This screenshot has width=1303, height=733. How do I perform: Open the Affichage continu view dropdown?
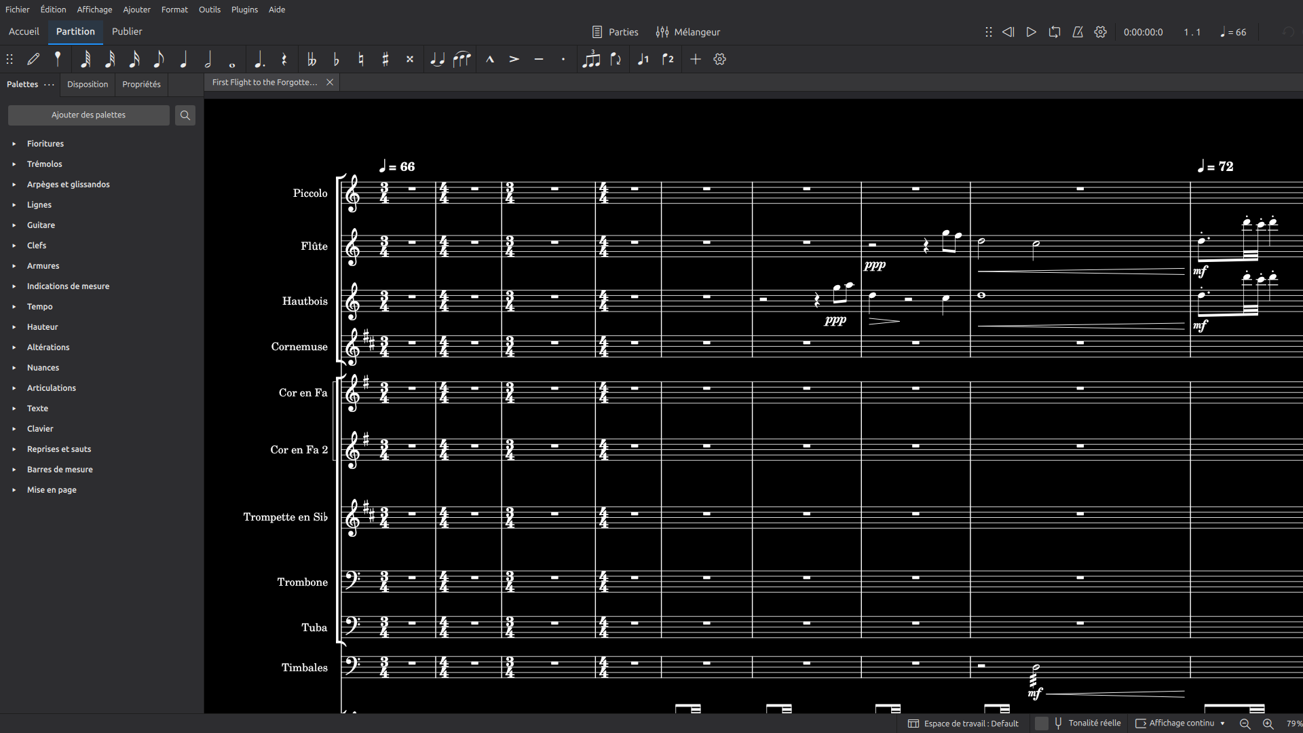point(1180,723)
